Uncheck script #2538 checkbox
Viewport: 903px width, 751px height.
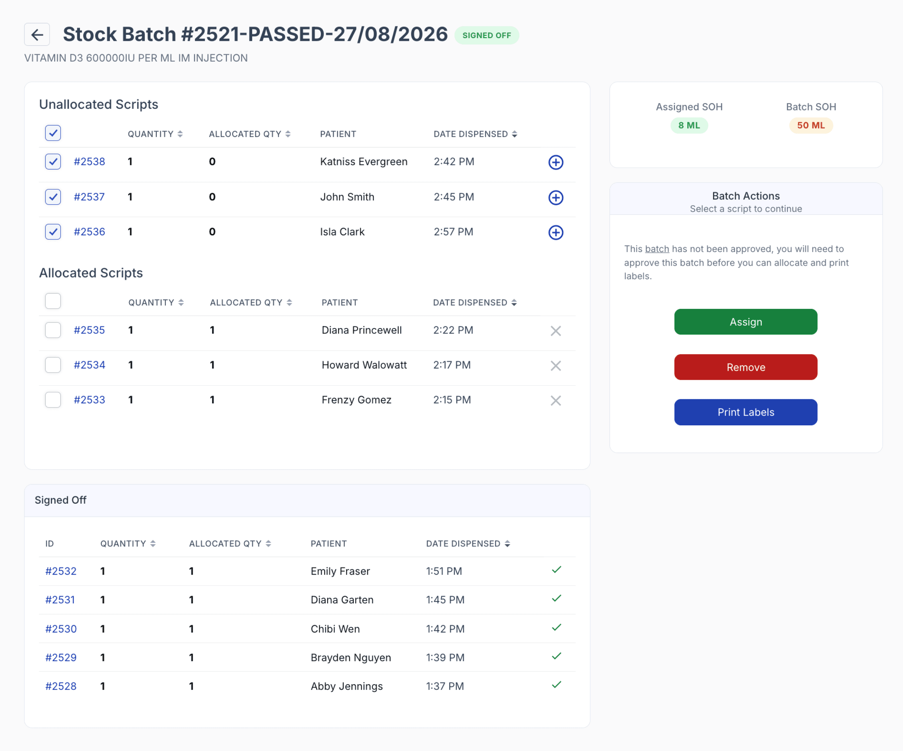tap(53, 162)
